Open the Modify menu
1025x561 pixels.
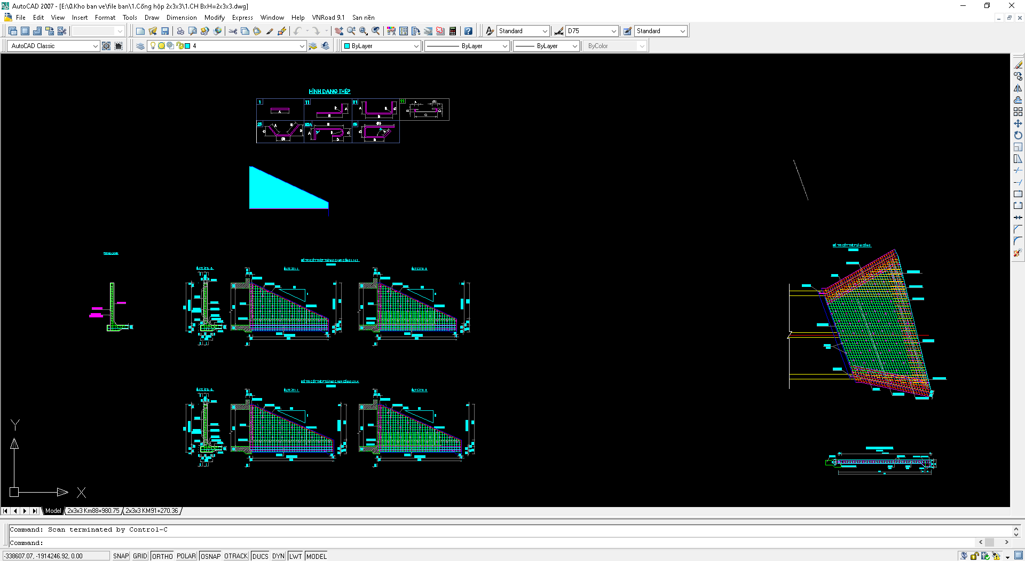(215, 18)
